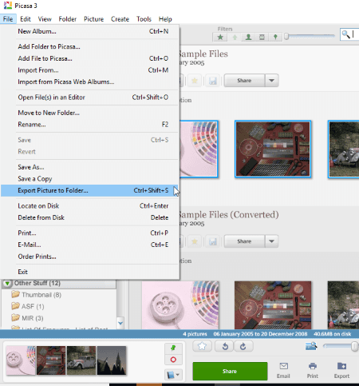The width and height of the screenshot is (359, 386).
Task: Choose Import from Picasa Web Albums...
Action: coord(89,82)
